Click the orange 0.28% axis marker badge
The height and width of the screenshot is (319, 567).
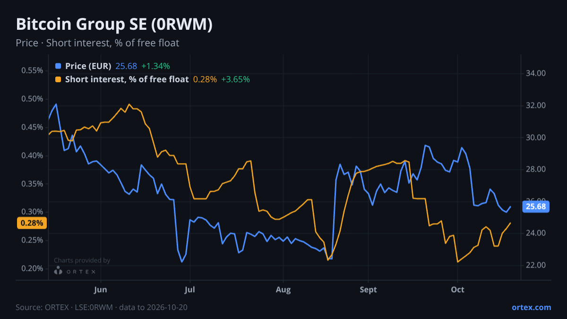(32, 223)
